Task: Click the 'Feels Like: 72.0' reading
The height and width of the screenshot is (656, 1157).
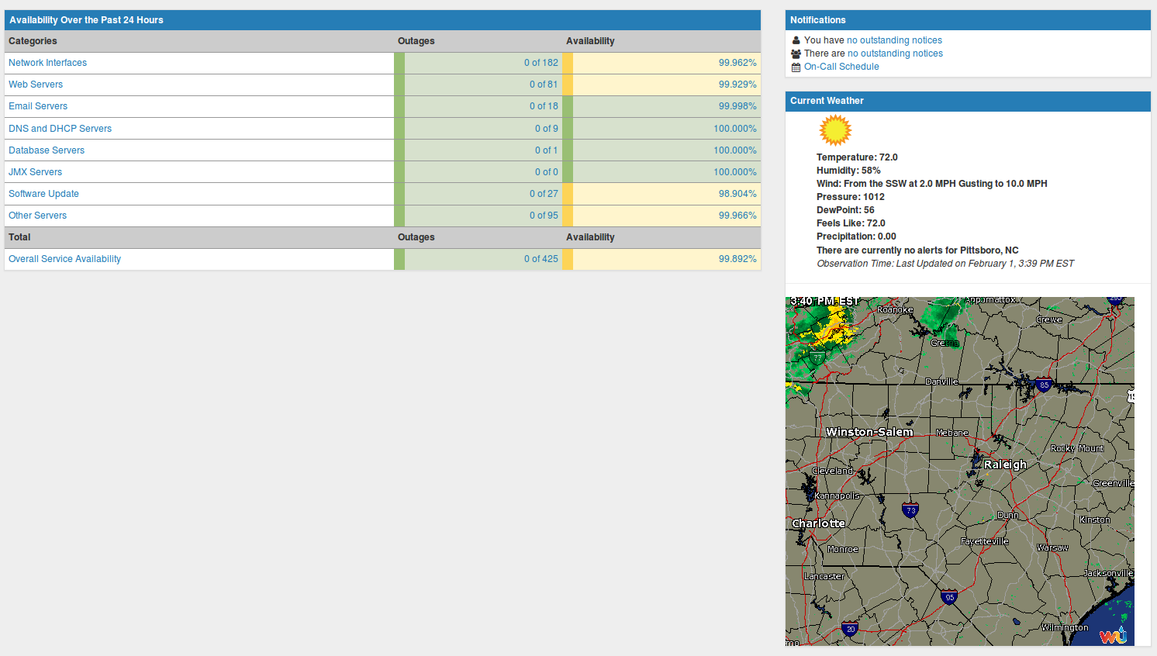Action: [x=851, y=223]
